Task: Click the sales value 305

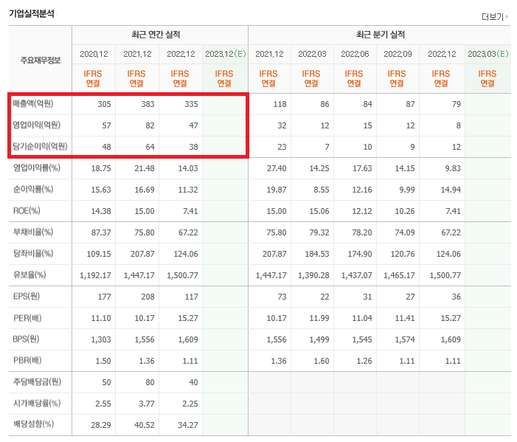Action: click(104, 104)
